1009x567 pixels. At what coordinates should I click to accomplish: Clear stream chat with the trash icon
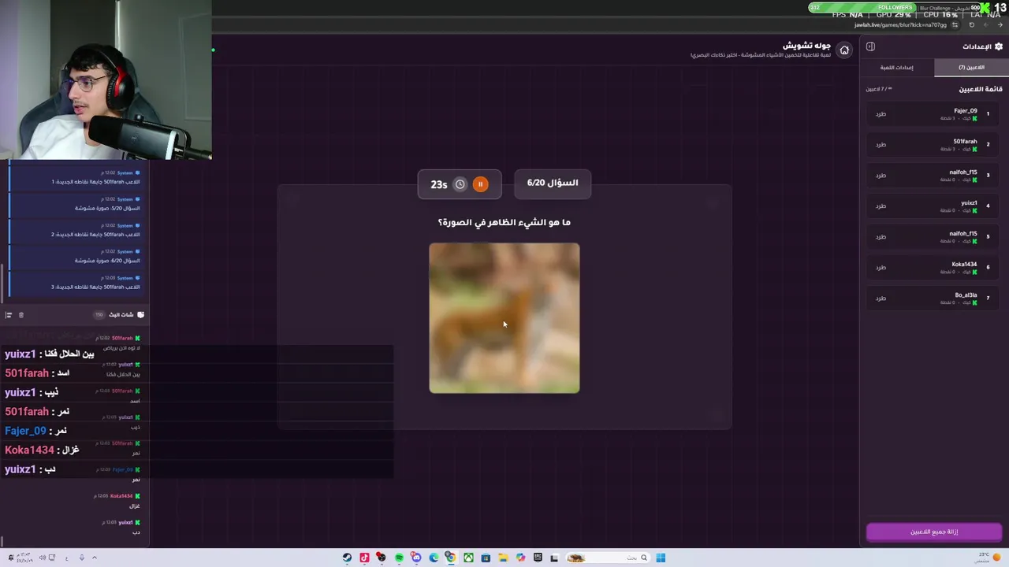coord(21,315)
